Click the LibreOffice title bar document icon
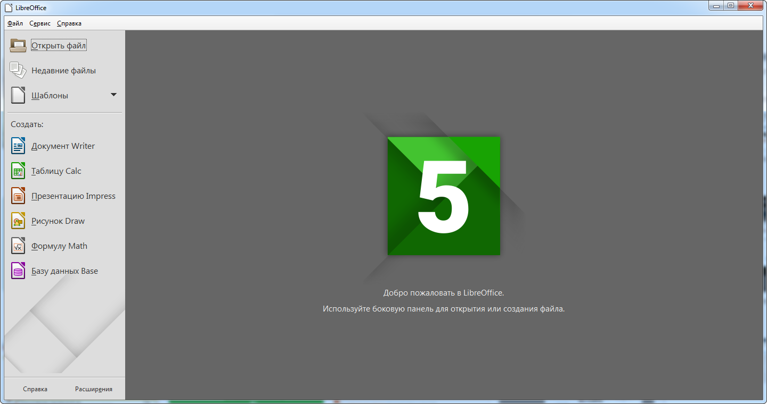This screenshot has height=404, width=767. pos(9,7)
